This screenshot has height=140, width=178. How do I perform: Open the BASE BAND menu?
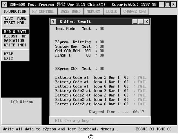(70, 12)
